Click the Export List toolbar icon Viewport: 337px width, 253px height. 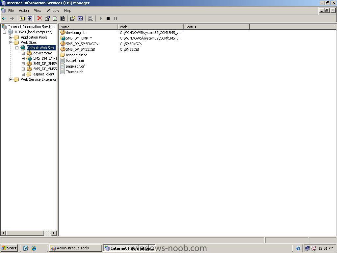63,18
